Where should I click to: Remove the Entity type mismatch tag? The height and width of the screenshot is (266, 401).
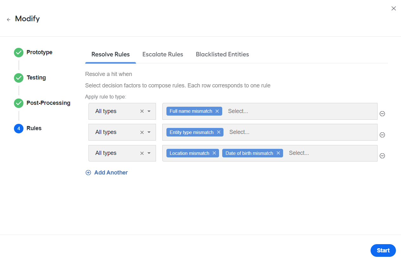(x=218, y=132)
